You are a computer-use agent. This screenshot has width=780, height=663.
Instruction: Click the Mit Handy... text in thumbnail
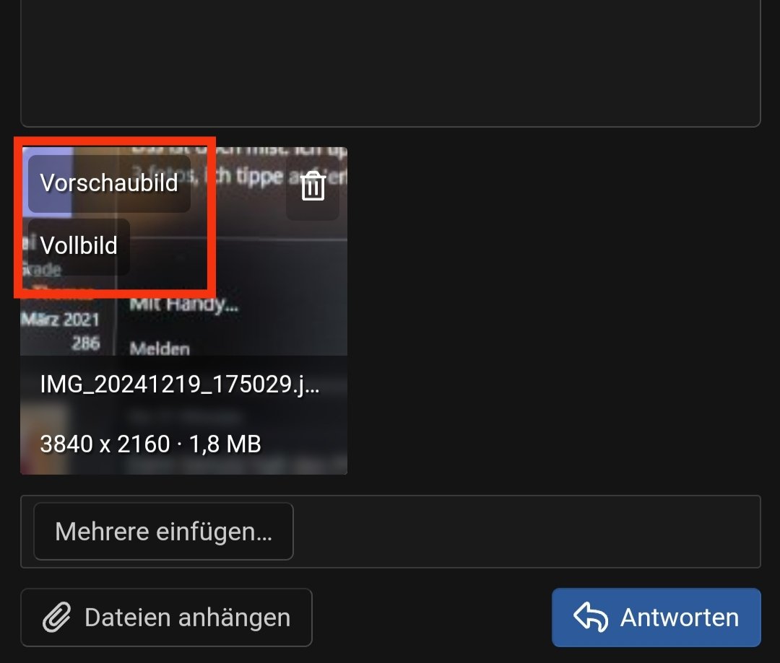pos(183,304)
